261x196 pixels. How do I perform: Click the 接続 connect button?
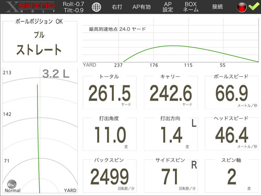tap(218, 7)
